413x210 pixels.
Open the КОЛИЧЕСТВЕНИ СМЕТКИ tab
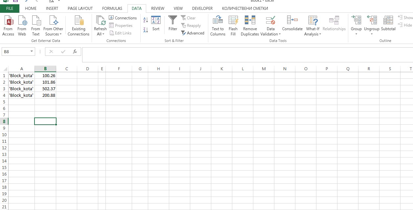pyautogui.click(x=245, y=9)
